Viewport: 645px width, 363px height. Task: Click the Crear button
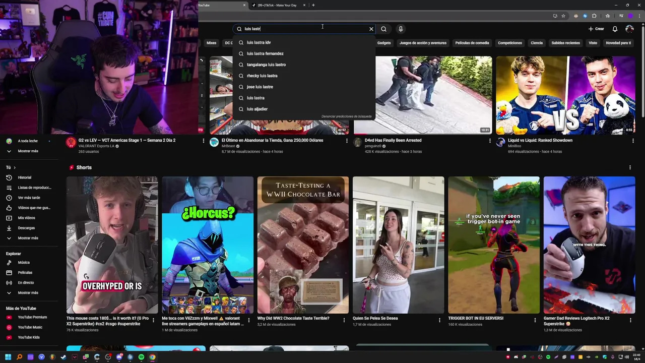coord(596,29)
